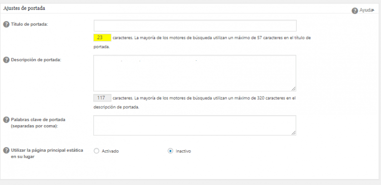381x185 pixels.
Task: Select the Activado radio button
Action: point(96,151)
